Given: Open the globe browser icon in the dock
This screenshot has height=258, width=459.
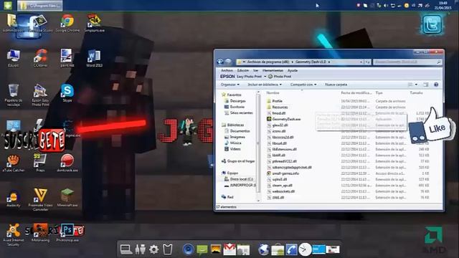Looking at the screenshot, I should click(263, 249).
